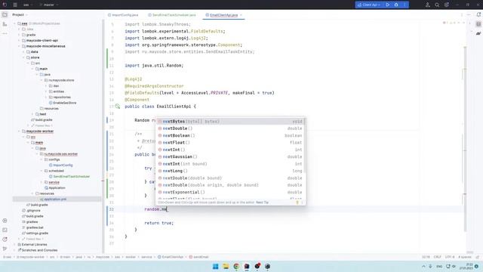The width and height of the screenshot is (483, 272).
Task: Click the editor vertical scrollbar
Action: point(465,139)
